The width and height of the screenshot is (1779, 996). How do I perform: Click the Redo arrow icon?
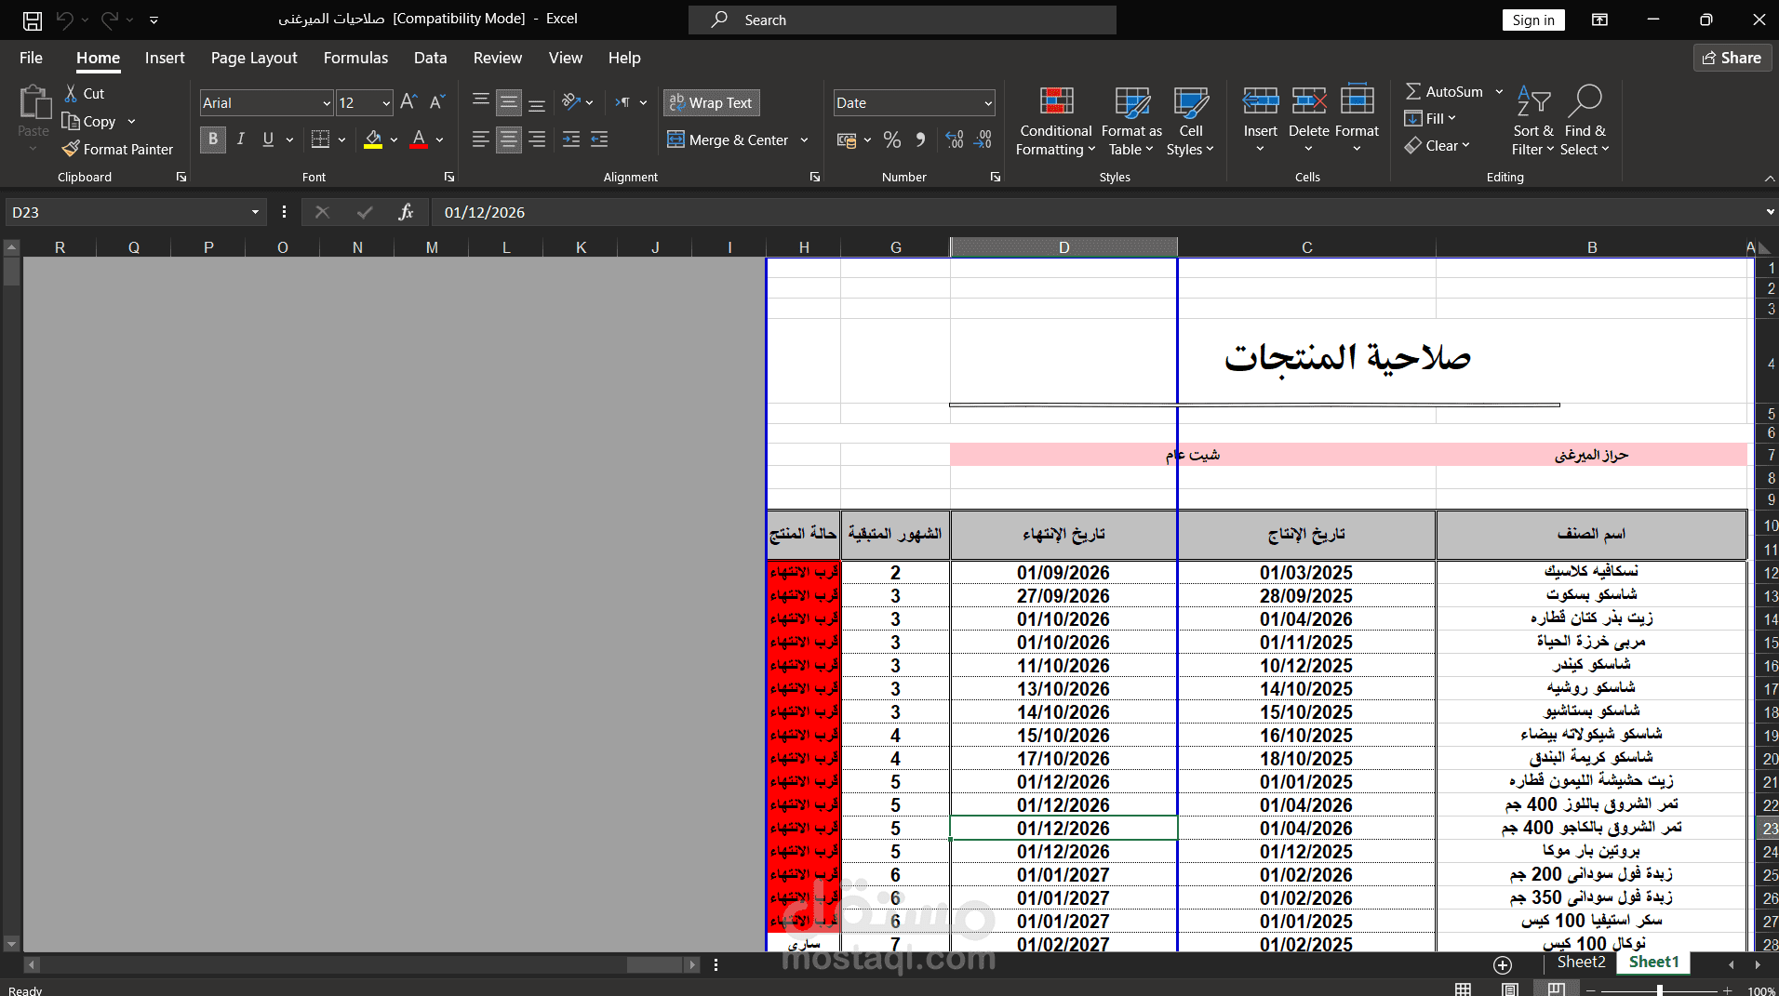click(110, 20)
